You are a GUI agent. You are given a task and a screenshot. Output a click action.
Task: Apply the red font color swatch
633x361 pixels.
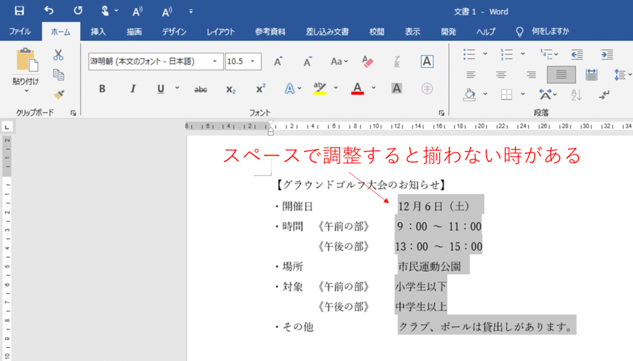(357, 89)
